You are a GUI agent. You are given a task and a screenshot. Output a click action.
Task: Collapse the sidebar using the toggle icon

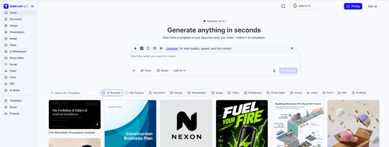pos(32,6)
